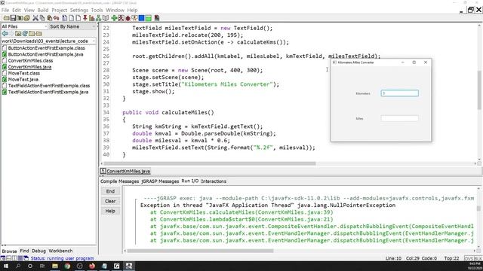The width and height of the screenshot is (483, 271).
Task: Click the red pushpin toolbar icon
Action: pos(85,18)
